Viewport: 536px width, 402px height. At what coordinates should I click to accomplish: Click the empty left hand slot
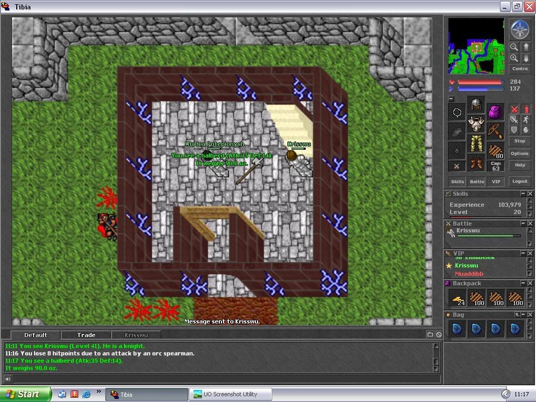456,131
